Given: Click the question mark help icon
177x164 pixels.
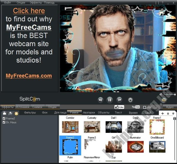Looking at the screenshot, I should pos(163,3).
